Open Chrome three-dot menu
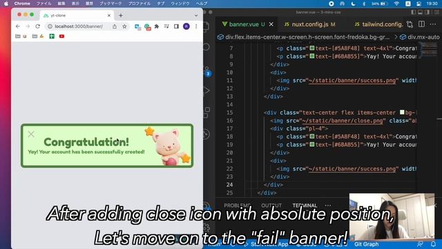The width and height of the screenshot is (442, 249). point(196,26)
